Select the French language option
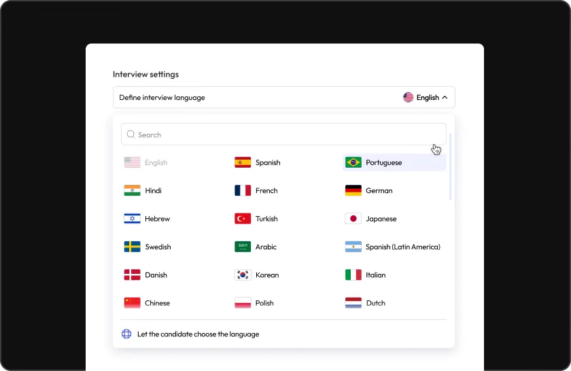This screenshot has height=371, width=571. [x=266, y=190]
